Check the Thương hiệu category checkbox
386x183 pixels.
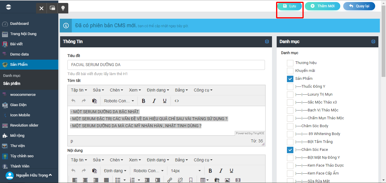coord(290,63)
